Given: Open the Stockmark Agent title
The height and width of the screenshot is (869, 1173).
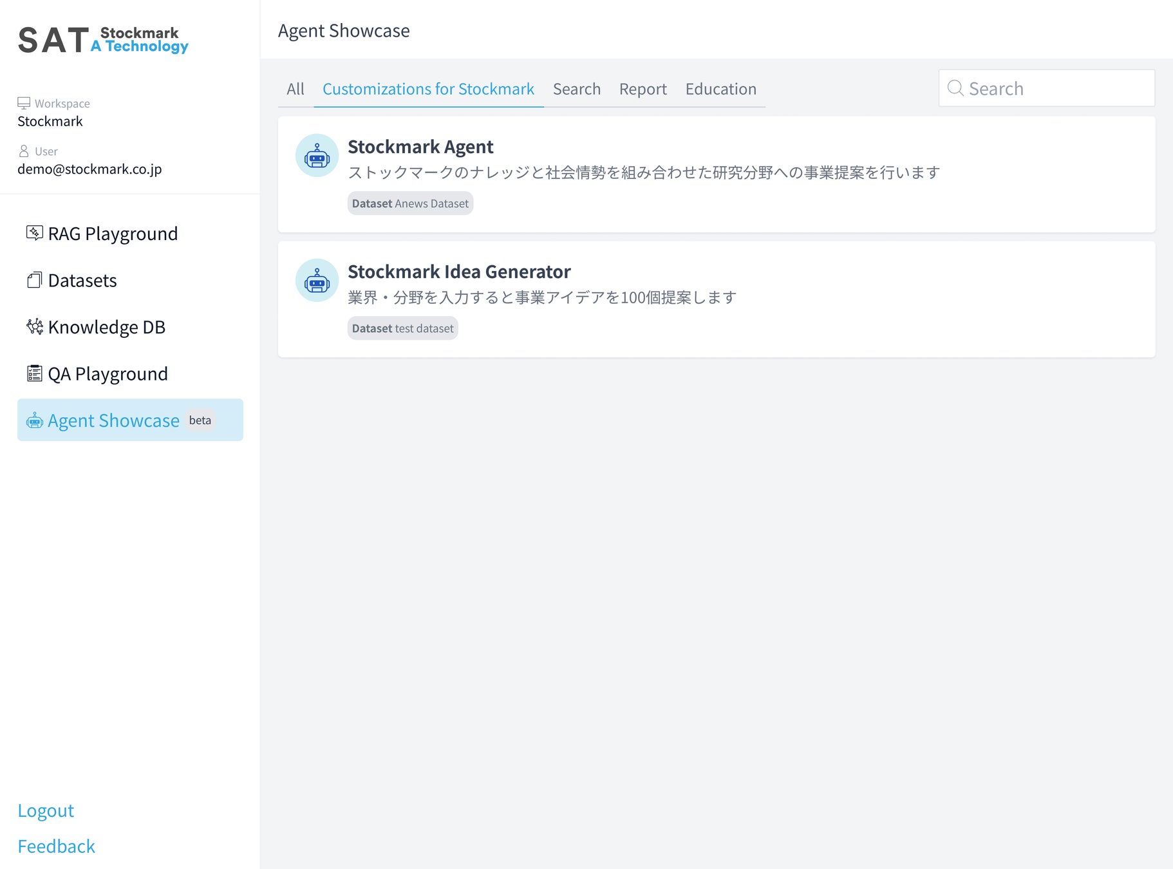Looking at the screenshot, I should click(x=420, y=147).
